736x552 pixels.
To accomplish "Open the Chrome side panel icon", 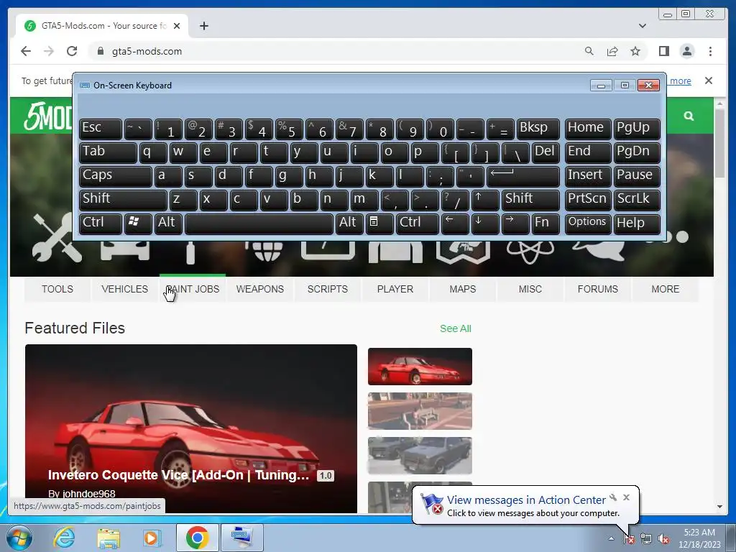I will 663,51.
